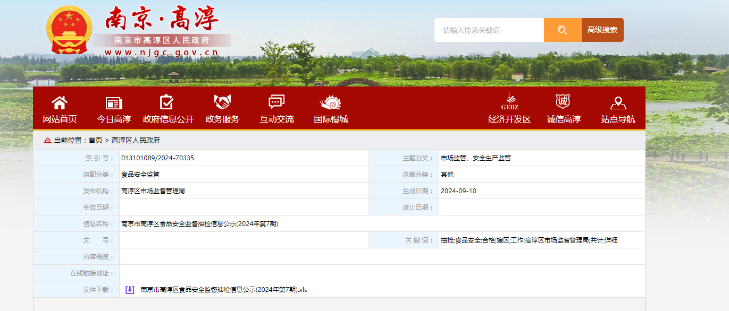Click the map pin icon above 站点导航
This screenshot has height=311, width=729.
pyautogui.click(x=618, y=102)
